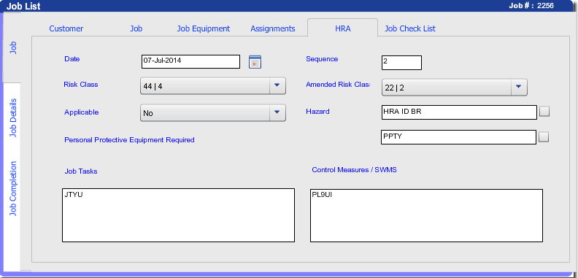The image size is (578, 278).
Task: Click the Amended Risk Class label
Action: point(338,85)
